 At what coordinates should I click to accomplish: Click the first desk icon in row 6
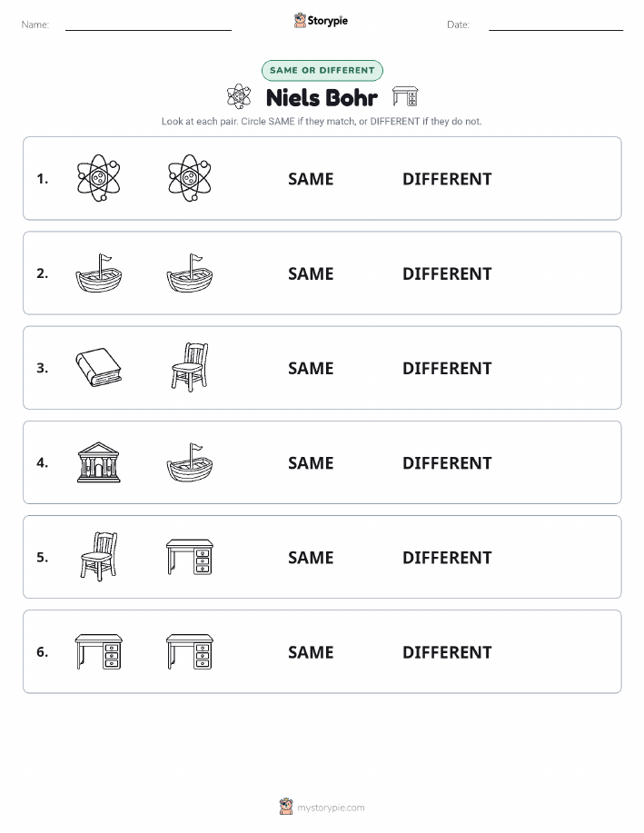coord(98,651)
